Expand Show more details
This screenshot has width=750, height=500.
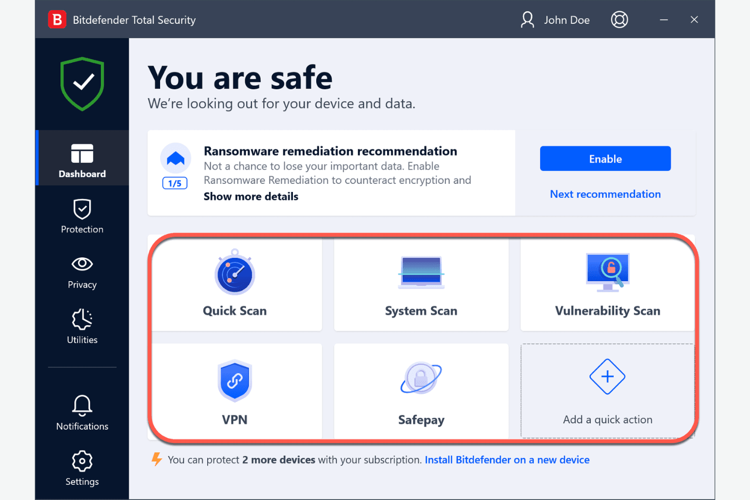point(251,197)
